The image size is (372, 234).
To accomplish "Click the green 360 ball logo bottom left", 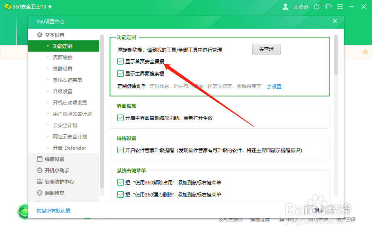I will [x=23, y=211].
